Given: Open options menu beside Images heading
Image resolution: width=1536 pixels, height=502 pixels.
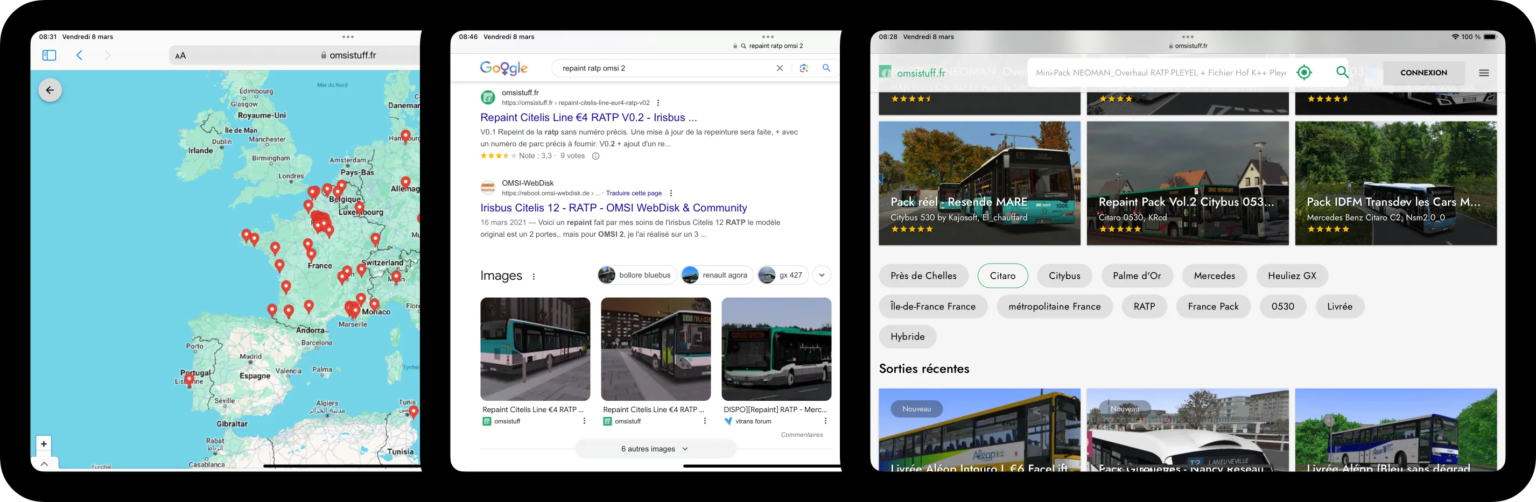Looking at the screenshot, I should pos(534,276).
